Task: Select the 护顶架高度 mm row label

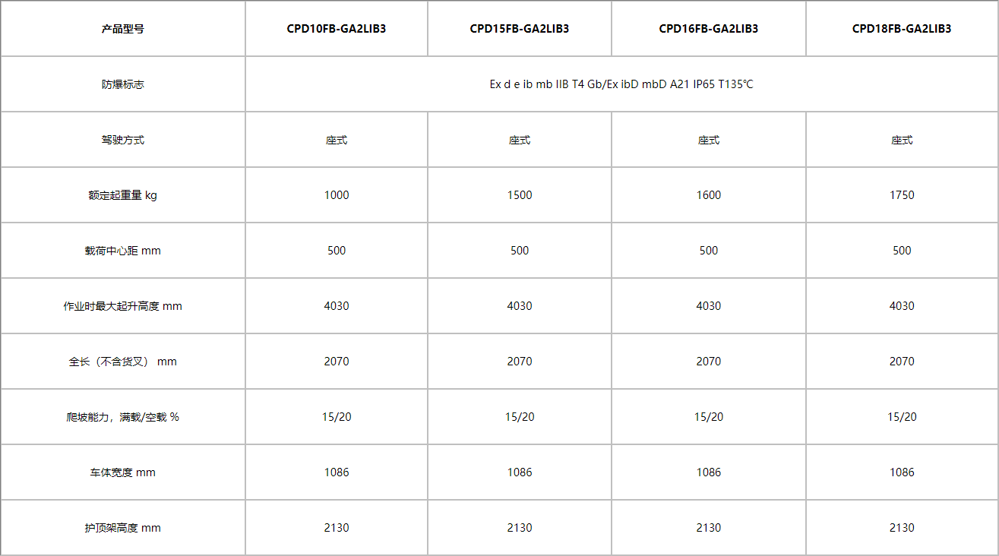Action: click(123, 528)
